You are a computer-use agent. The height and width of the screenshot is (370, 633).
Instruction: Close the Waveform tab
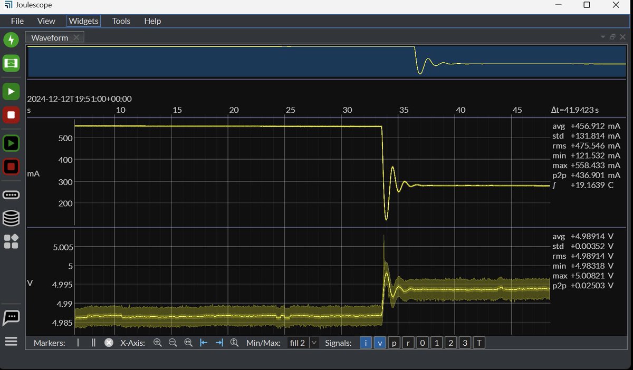76,37
